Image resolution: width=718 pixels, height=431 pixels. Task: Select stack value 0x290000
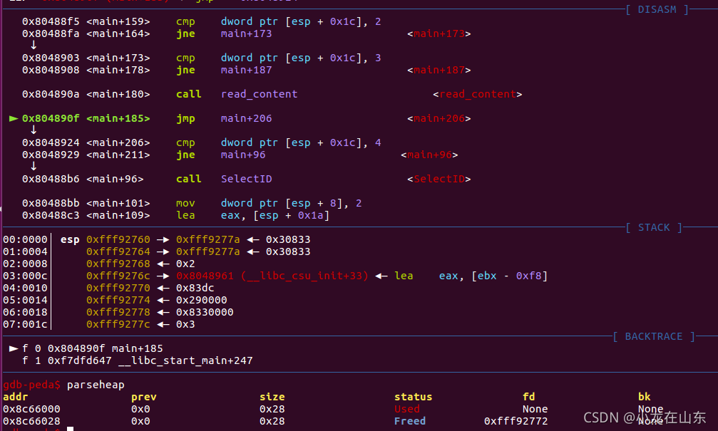(202, 300)
